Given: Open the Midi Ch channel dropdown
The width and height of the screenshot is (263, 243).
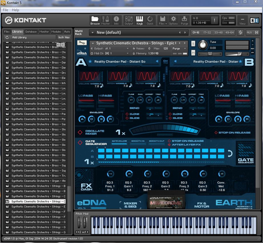Looking at the screenshot, I should tap(110, 53).
